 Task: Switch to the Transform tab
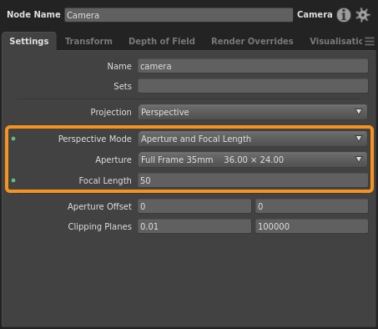[x=88, y=41]
